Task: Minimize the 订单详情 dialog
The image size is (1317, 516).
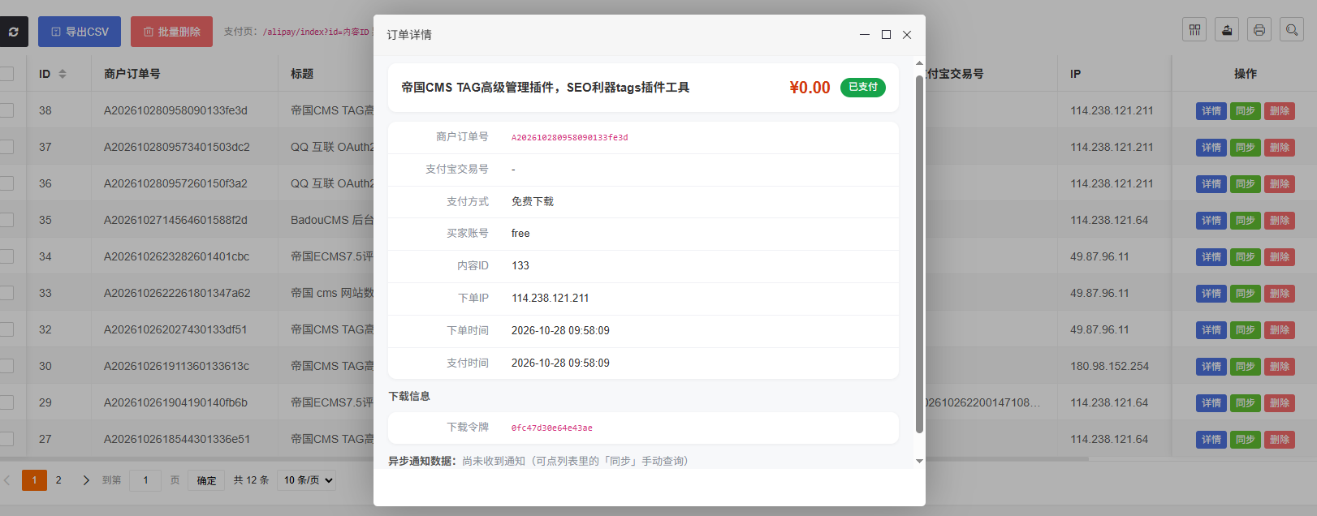Action: pyautogui.click(x=865, y=35)
